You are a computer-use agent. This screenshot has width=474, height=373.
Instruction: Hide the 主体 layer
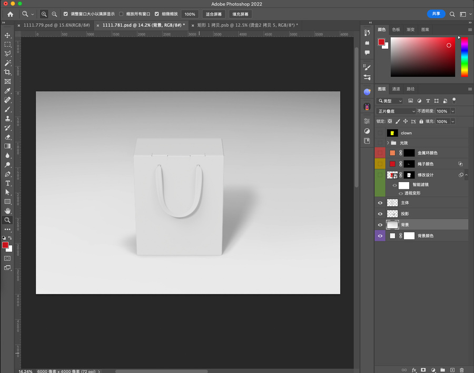tap(380, 203)
